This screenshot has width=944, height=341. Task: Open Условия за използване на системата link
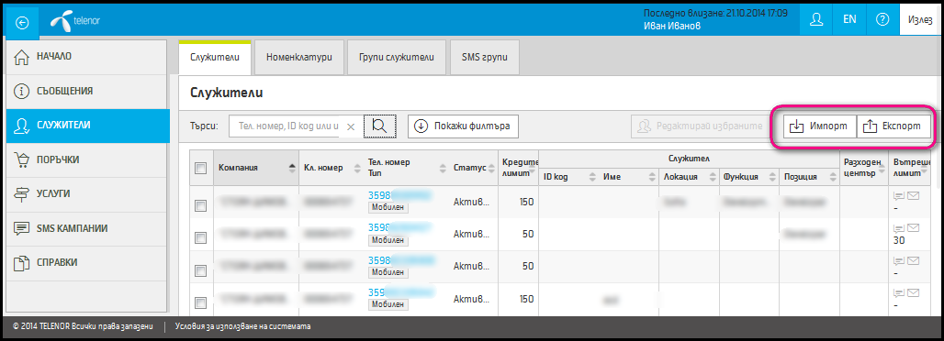click(x=243, y=326)
